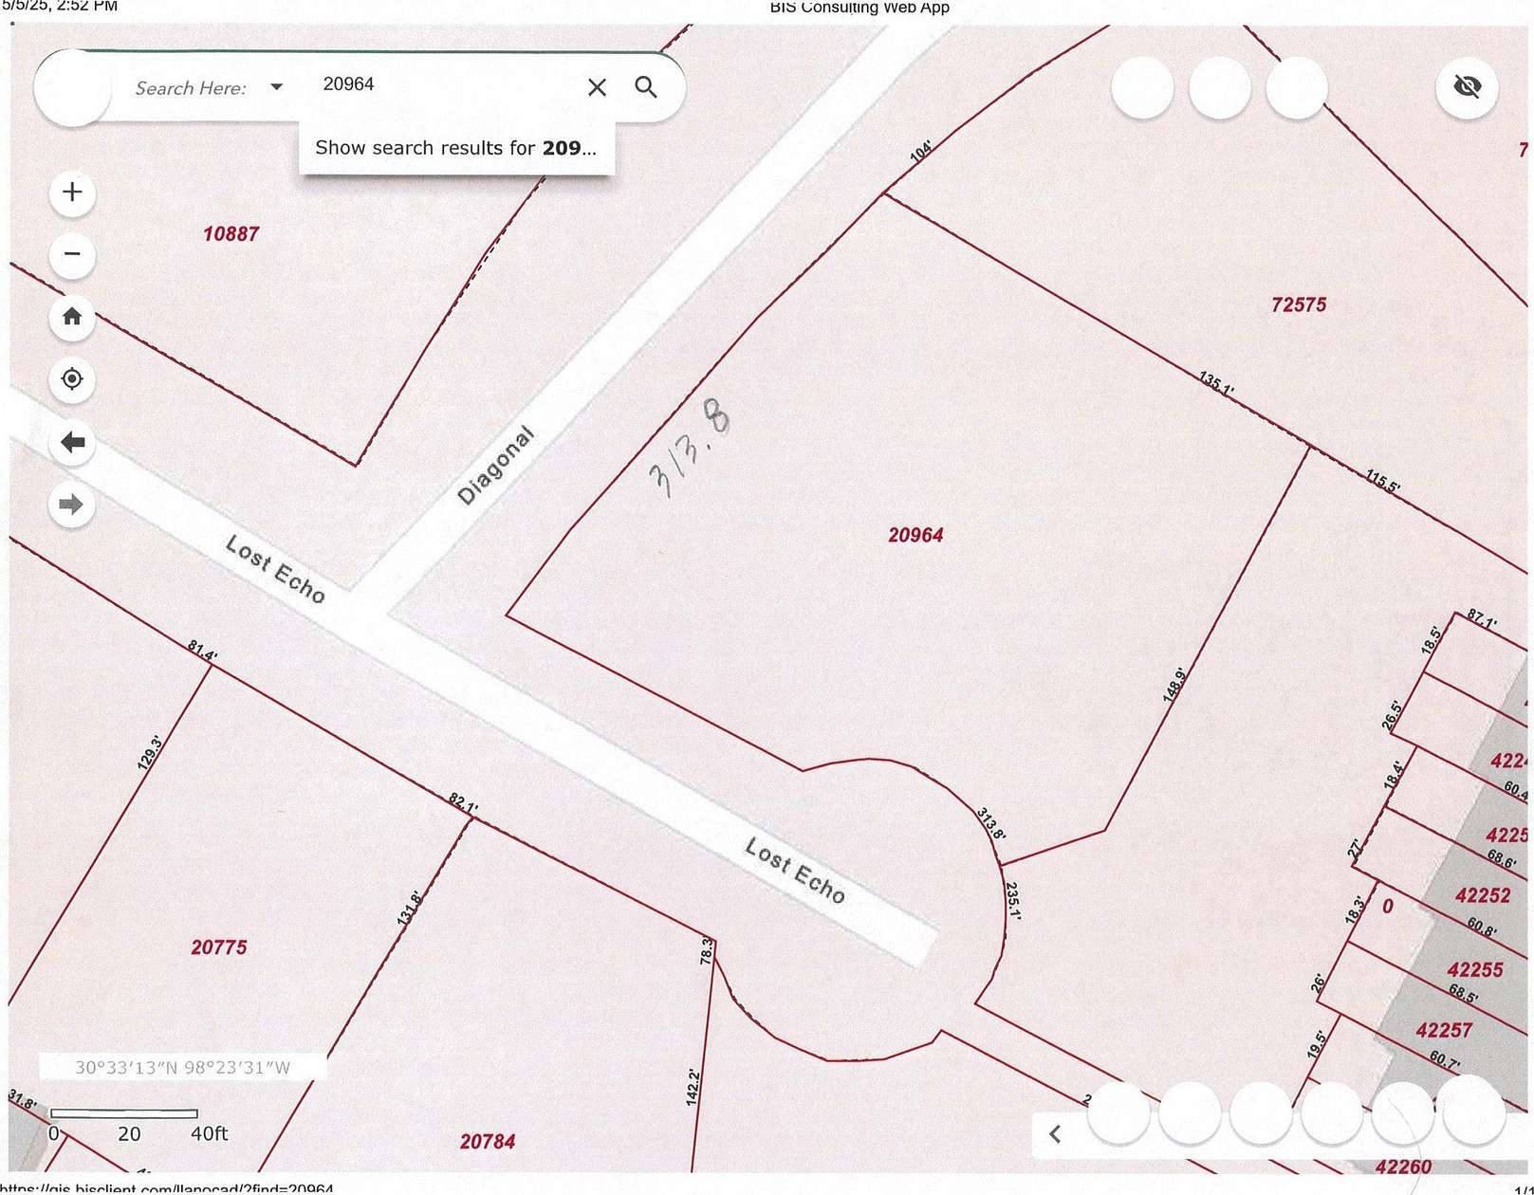Click the 40ft map scale bar

126,1114
